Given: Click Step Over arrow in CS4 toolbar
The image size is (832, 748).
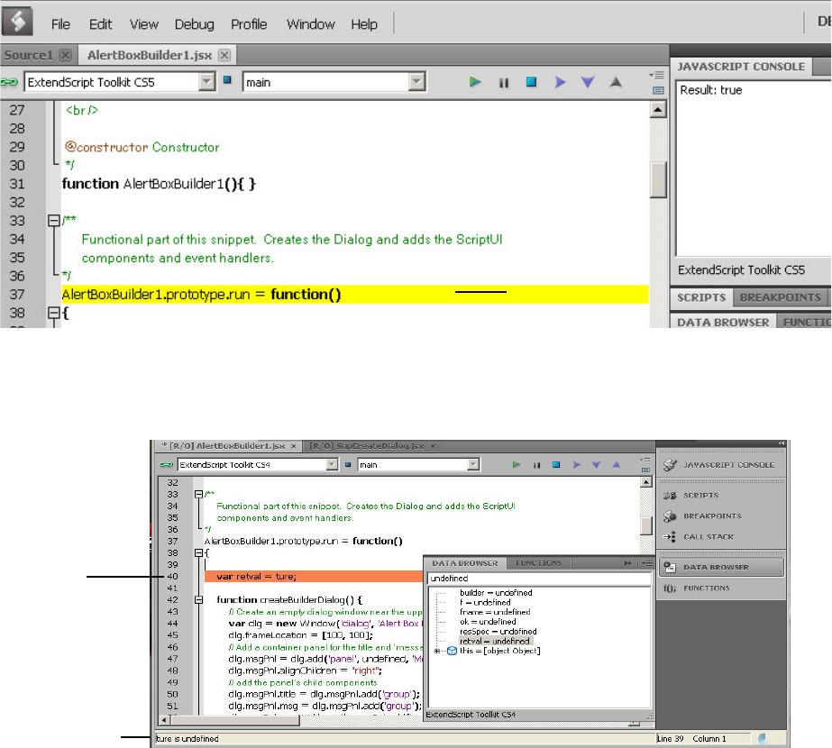Looking at the screenshot, I should coord(576,465).
